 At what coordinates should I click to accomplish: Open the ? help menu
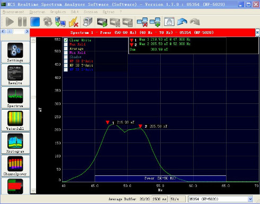pos(121,12)
